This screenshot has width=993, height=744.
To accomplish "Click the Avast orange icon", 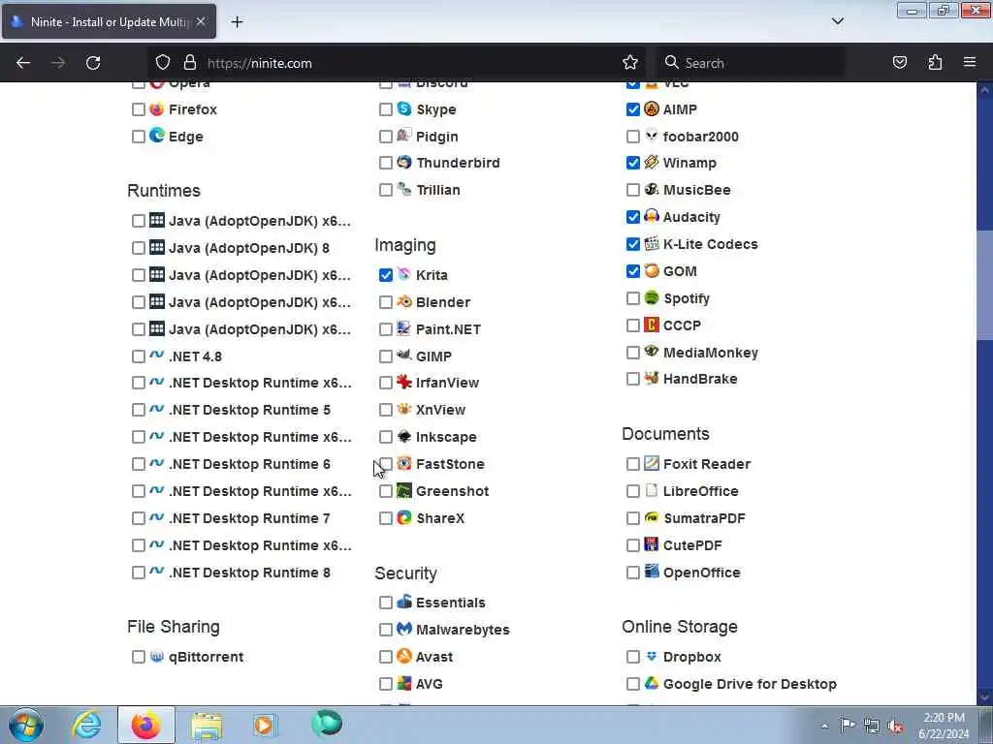I will pos(404,656).
